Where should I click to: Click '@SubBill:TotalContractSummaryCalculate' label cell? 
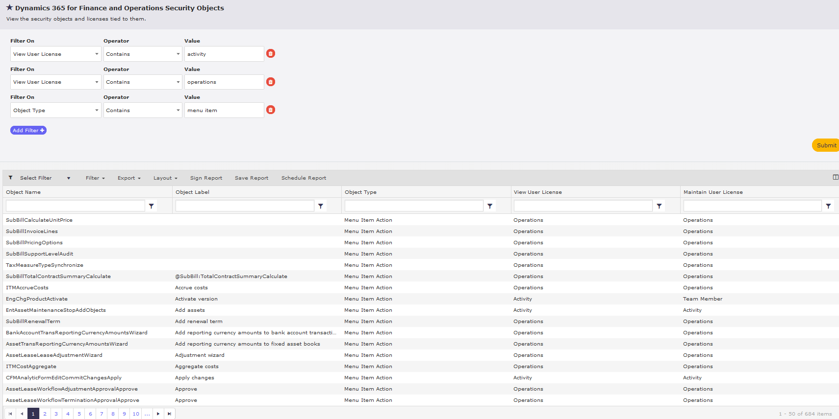[231, 276]
